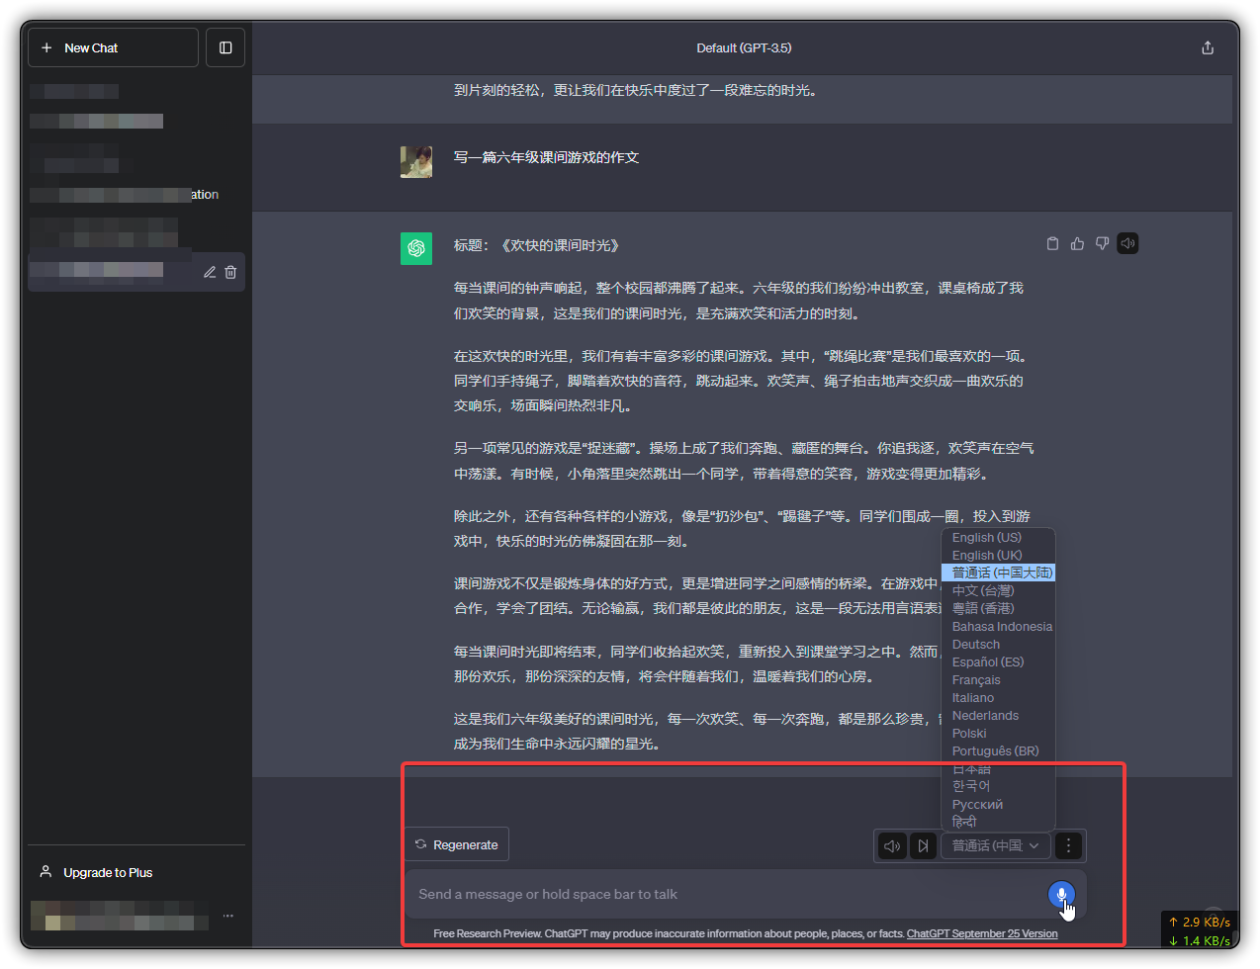The image size is (1260, 969).
Task: Click the paragraph starting 这是我们六年级美好的课间时光
Action: [697, 732]
